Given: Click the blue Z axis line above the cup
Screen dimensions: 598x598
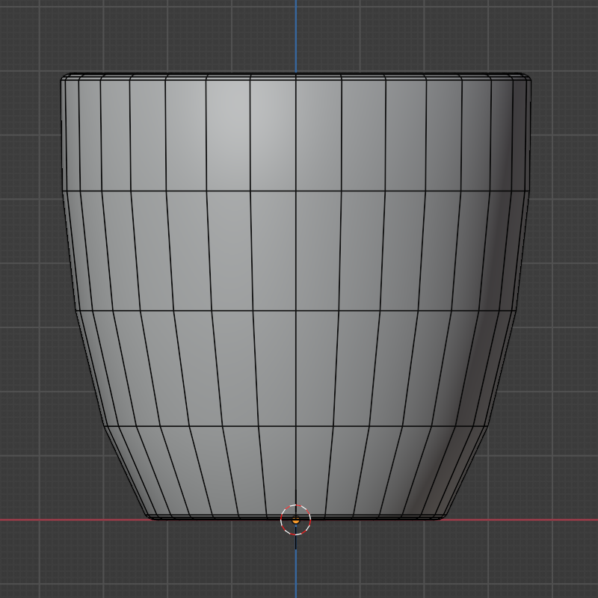Looking at the screenshot, I should [x=296, y=34].
